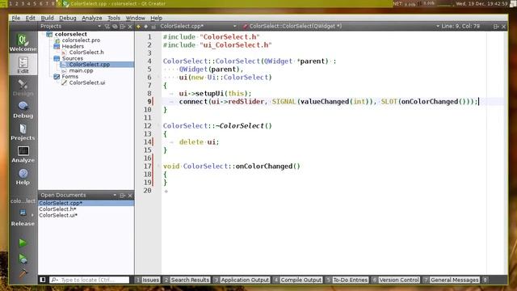Open the Debug menu
This screenshot has height=291, width=517.
(x=68, y=18)
